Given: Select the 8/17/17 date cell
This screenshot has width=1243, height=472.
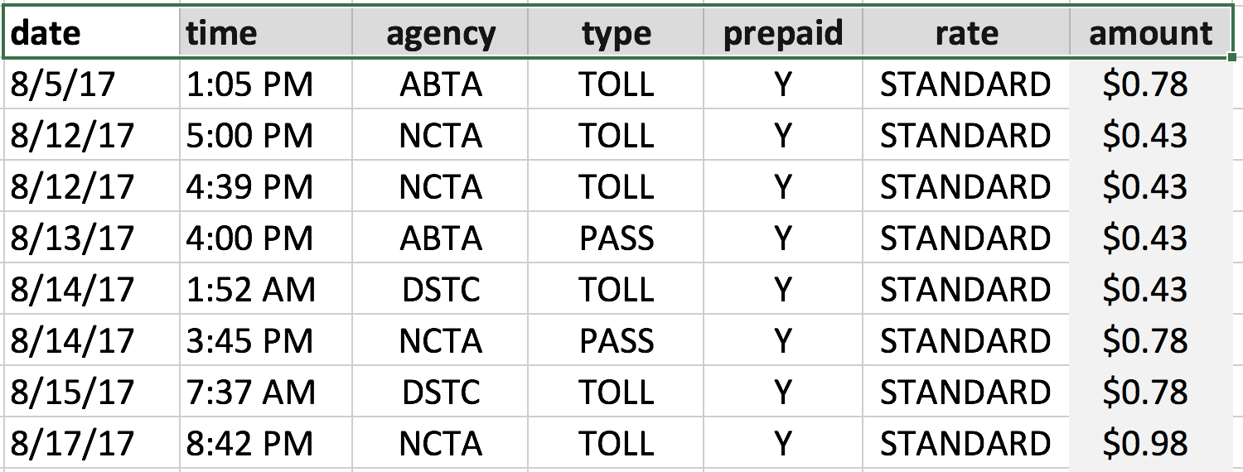Looking at the screenshot, I should pos(92,443).
